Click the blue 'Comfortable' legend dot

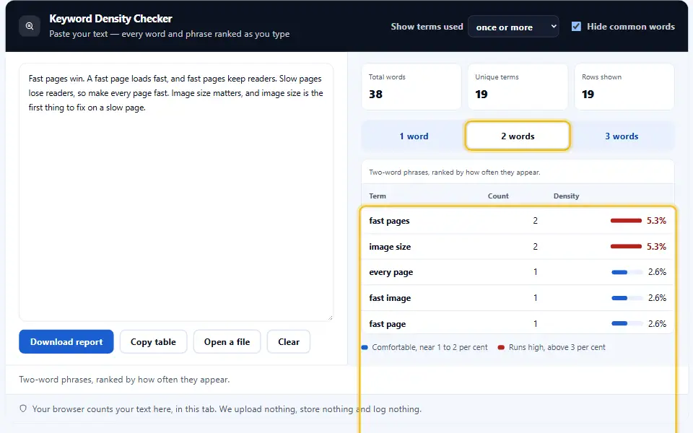[x=365, y=347]
